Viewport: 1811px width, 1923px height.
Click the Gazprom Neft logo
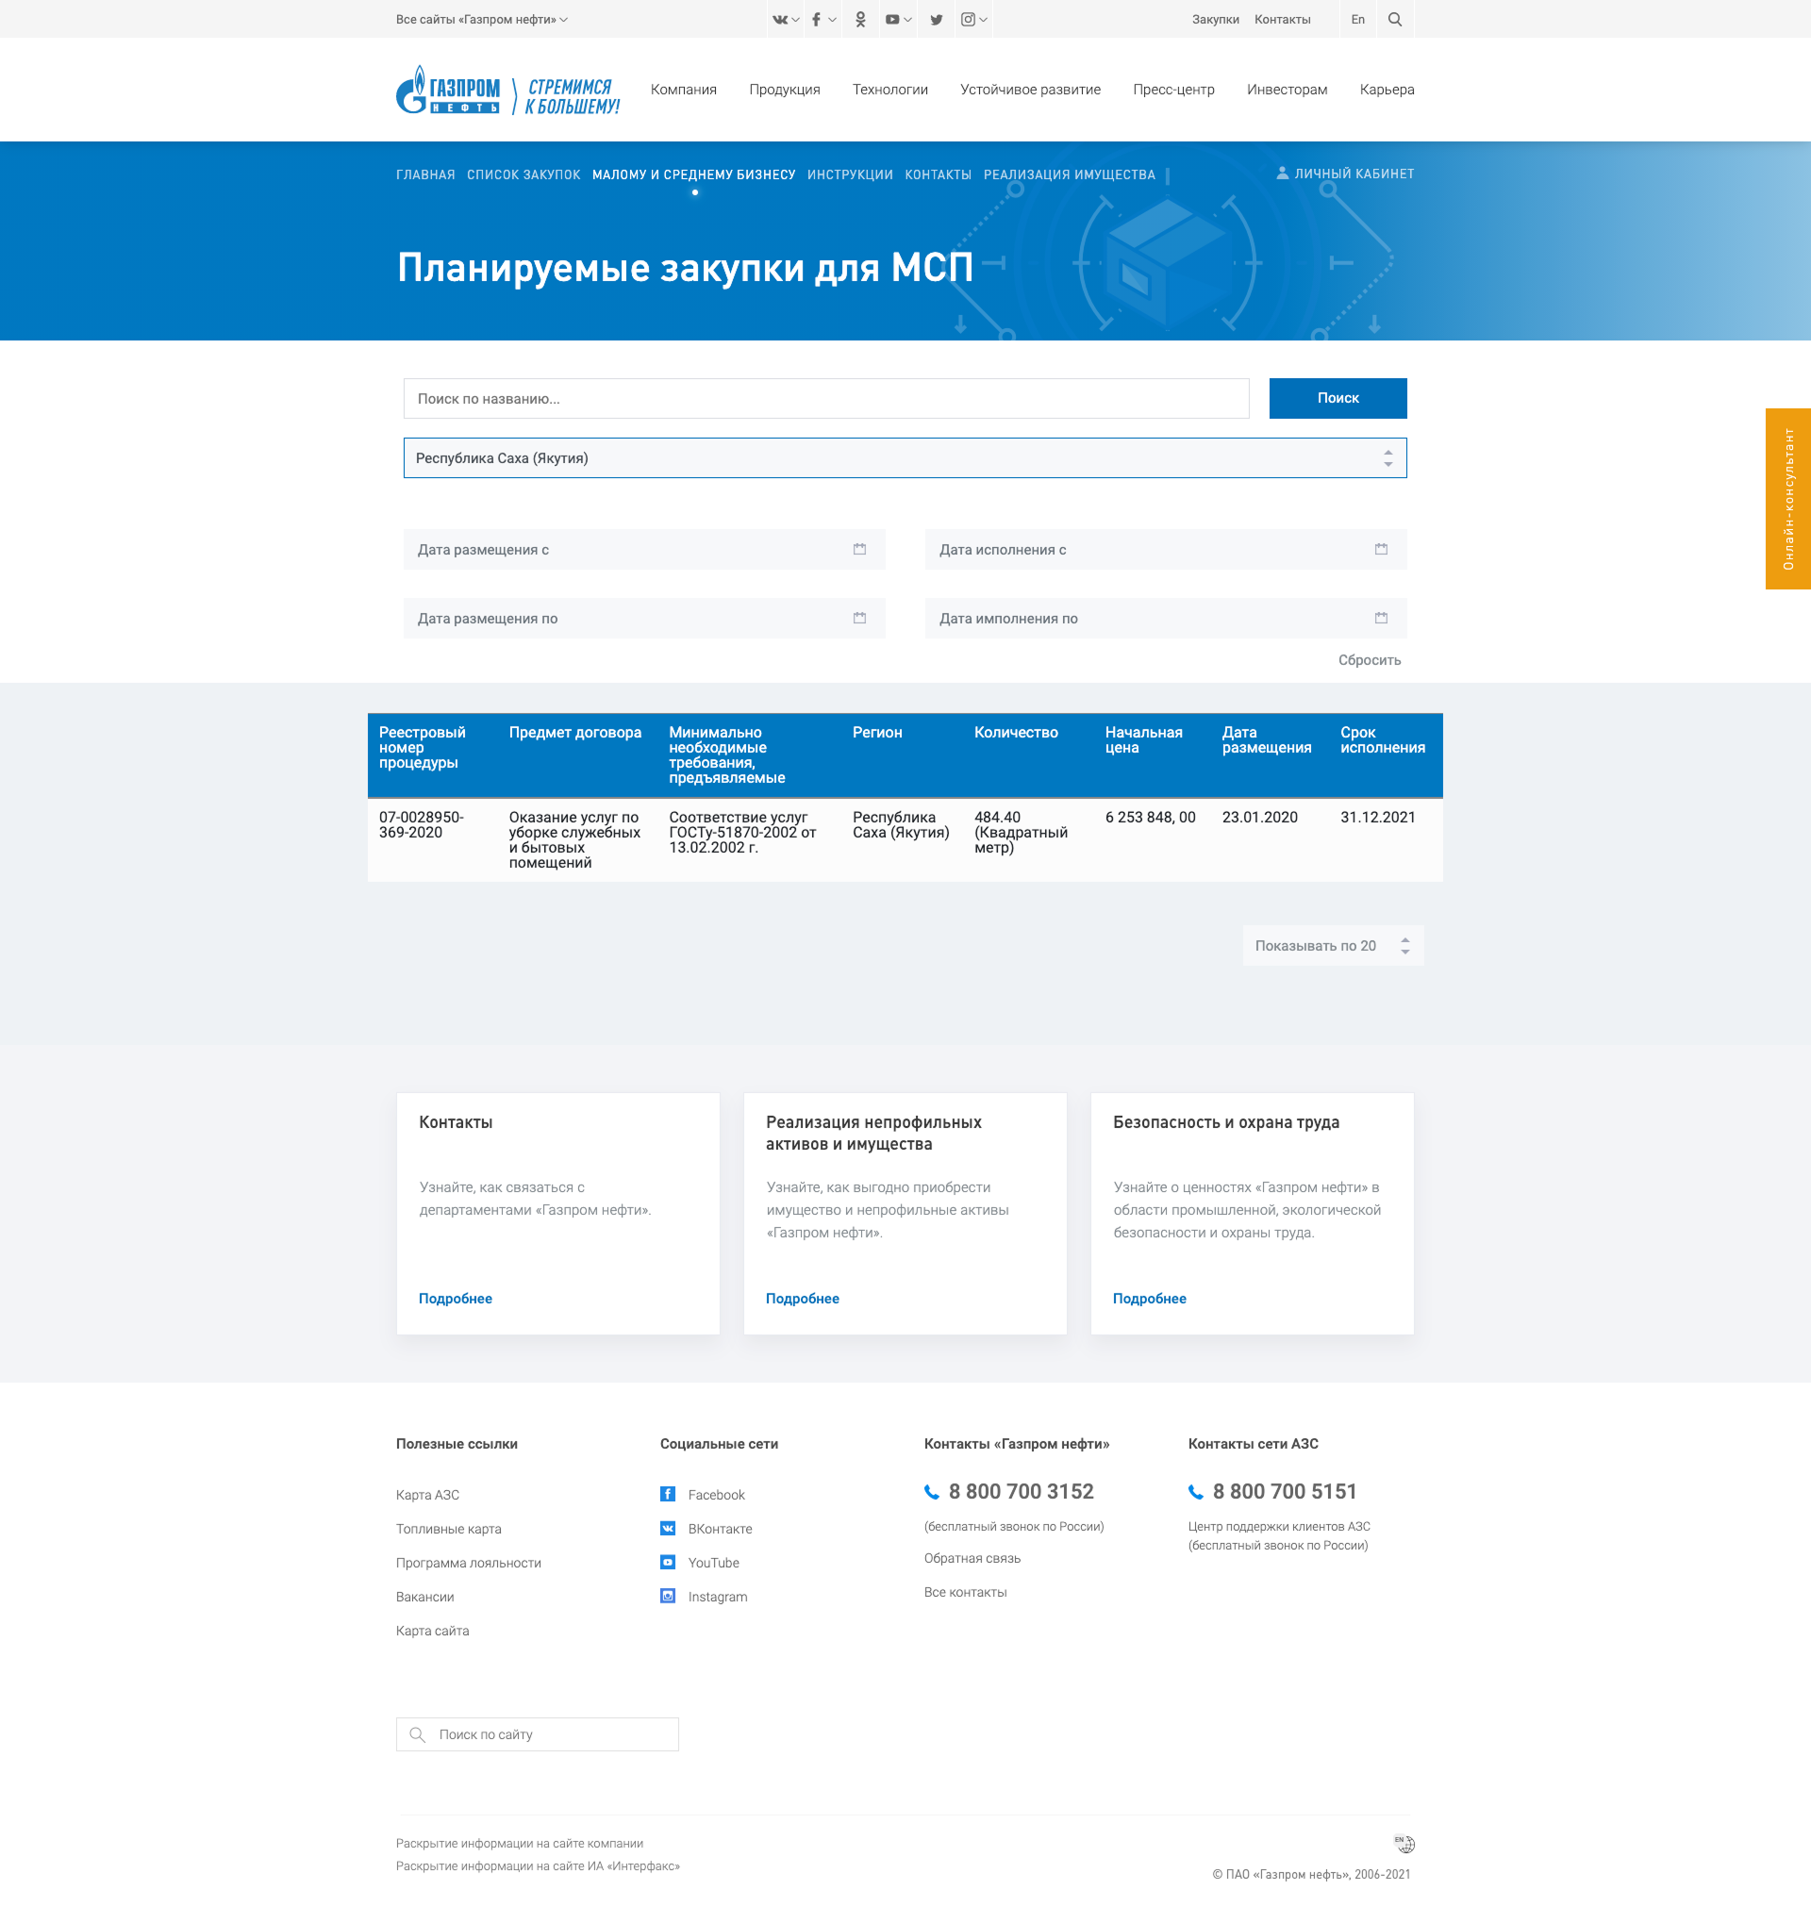click(448, 90)
